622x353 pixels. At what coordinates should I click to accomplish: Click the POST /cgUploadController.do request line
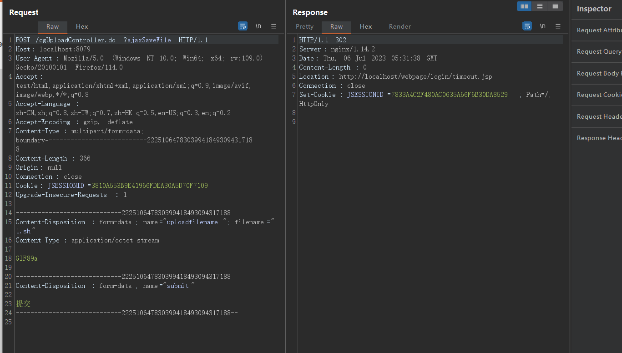click(x=111, y=40)
